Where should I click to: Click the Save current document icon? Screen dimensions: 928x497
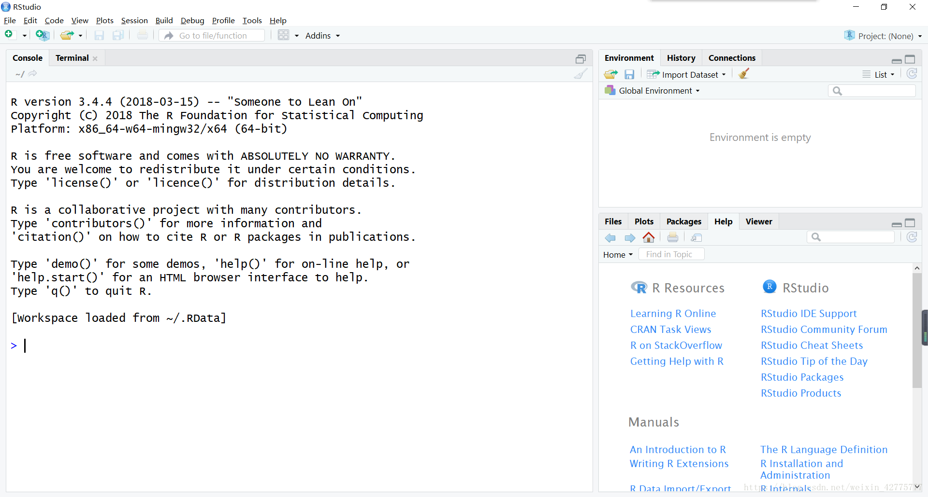point(99,35)
